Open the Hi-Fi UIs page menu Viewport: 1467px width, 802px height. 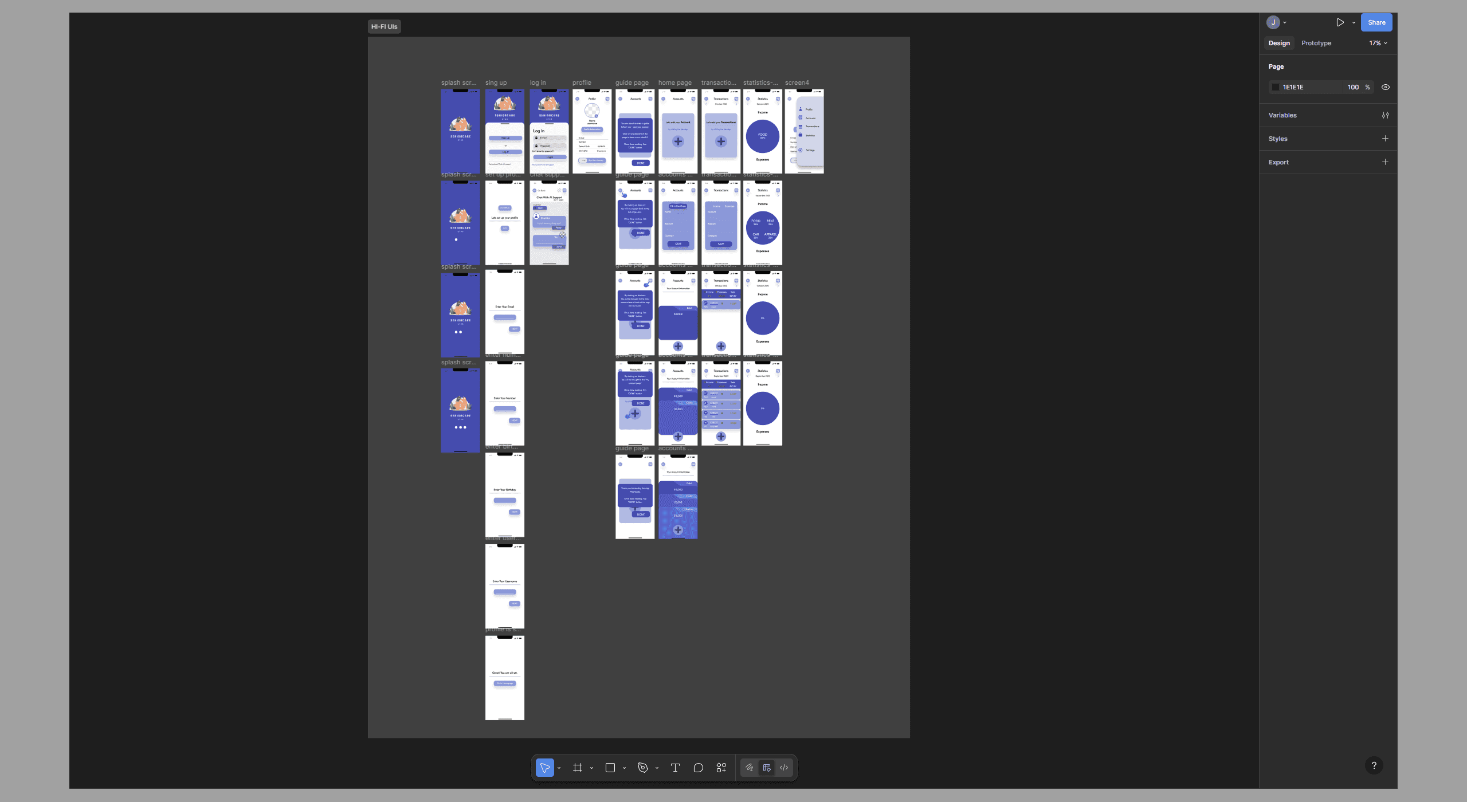tap(384, 26)
